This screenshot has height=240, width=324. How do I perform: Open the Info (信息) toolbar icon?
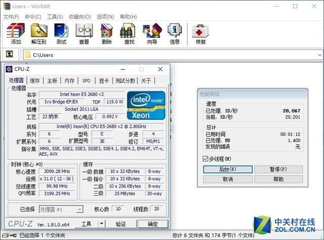[175, 30]
